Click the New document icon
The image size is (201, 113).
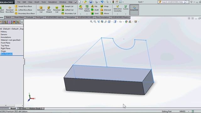pos(80,2)
